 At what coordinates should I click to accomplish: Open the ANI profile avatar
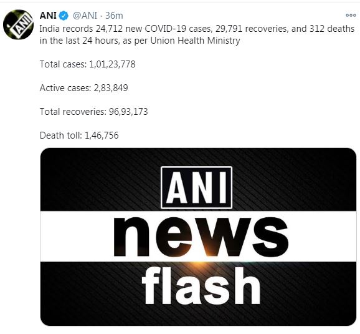pyautogui.click(x=18, y=24)
